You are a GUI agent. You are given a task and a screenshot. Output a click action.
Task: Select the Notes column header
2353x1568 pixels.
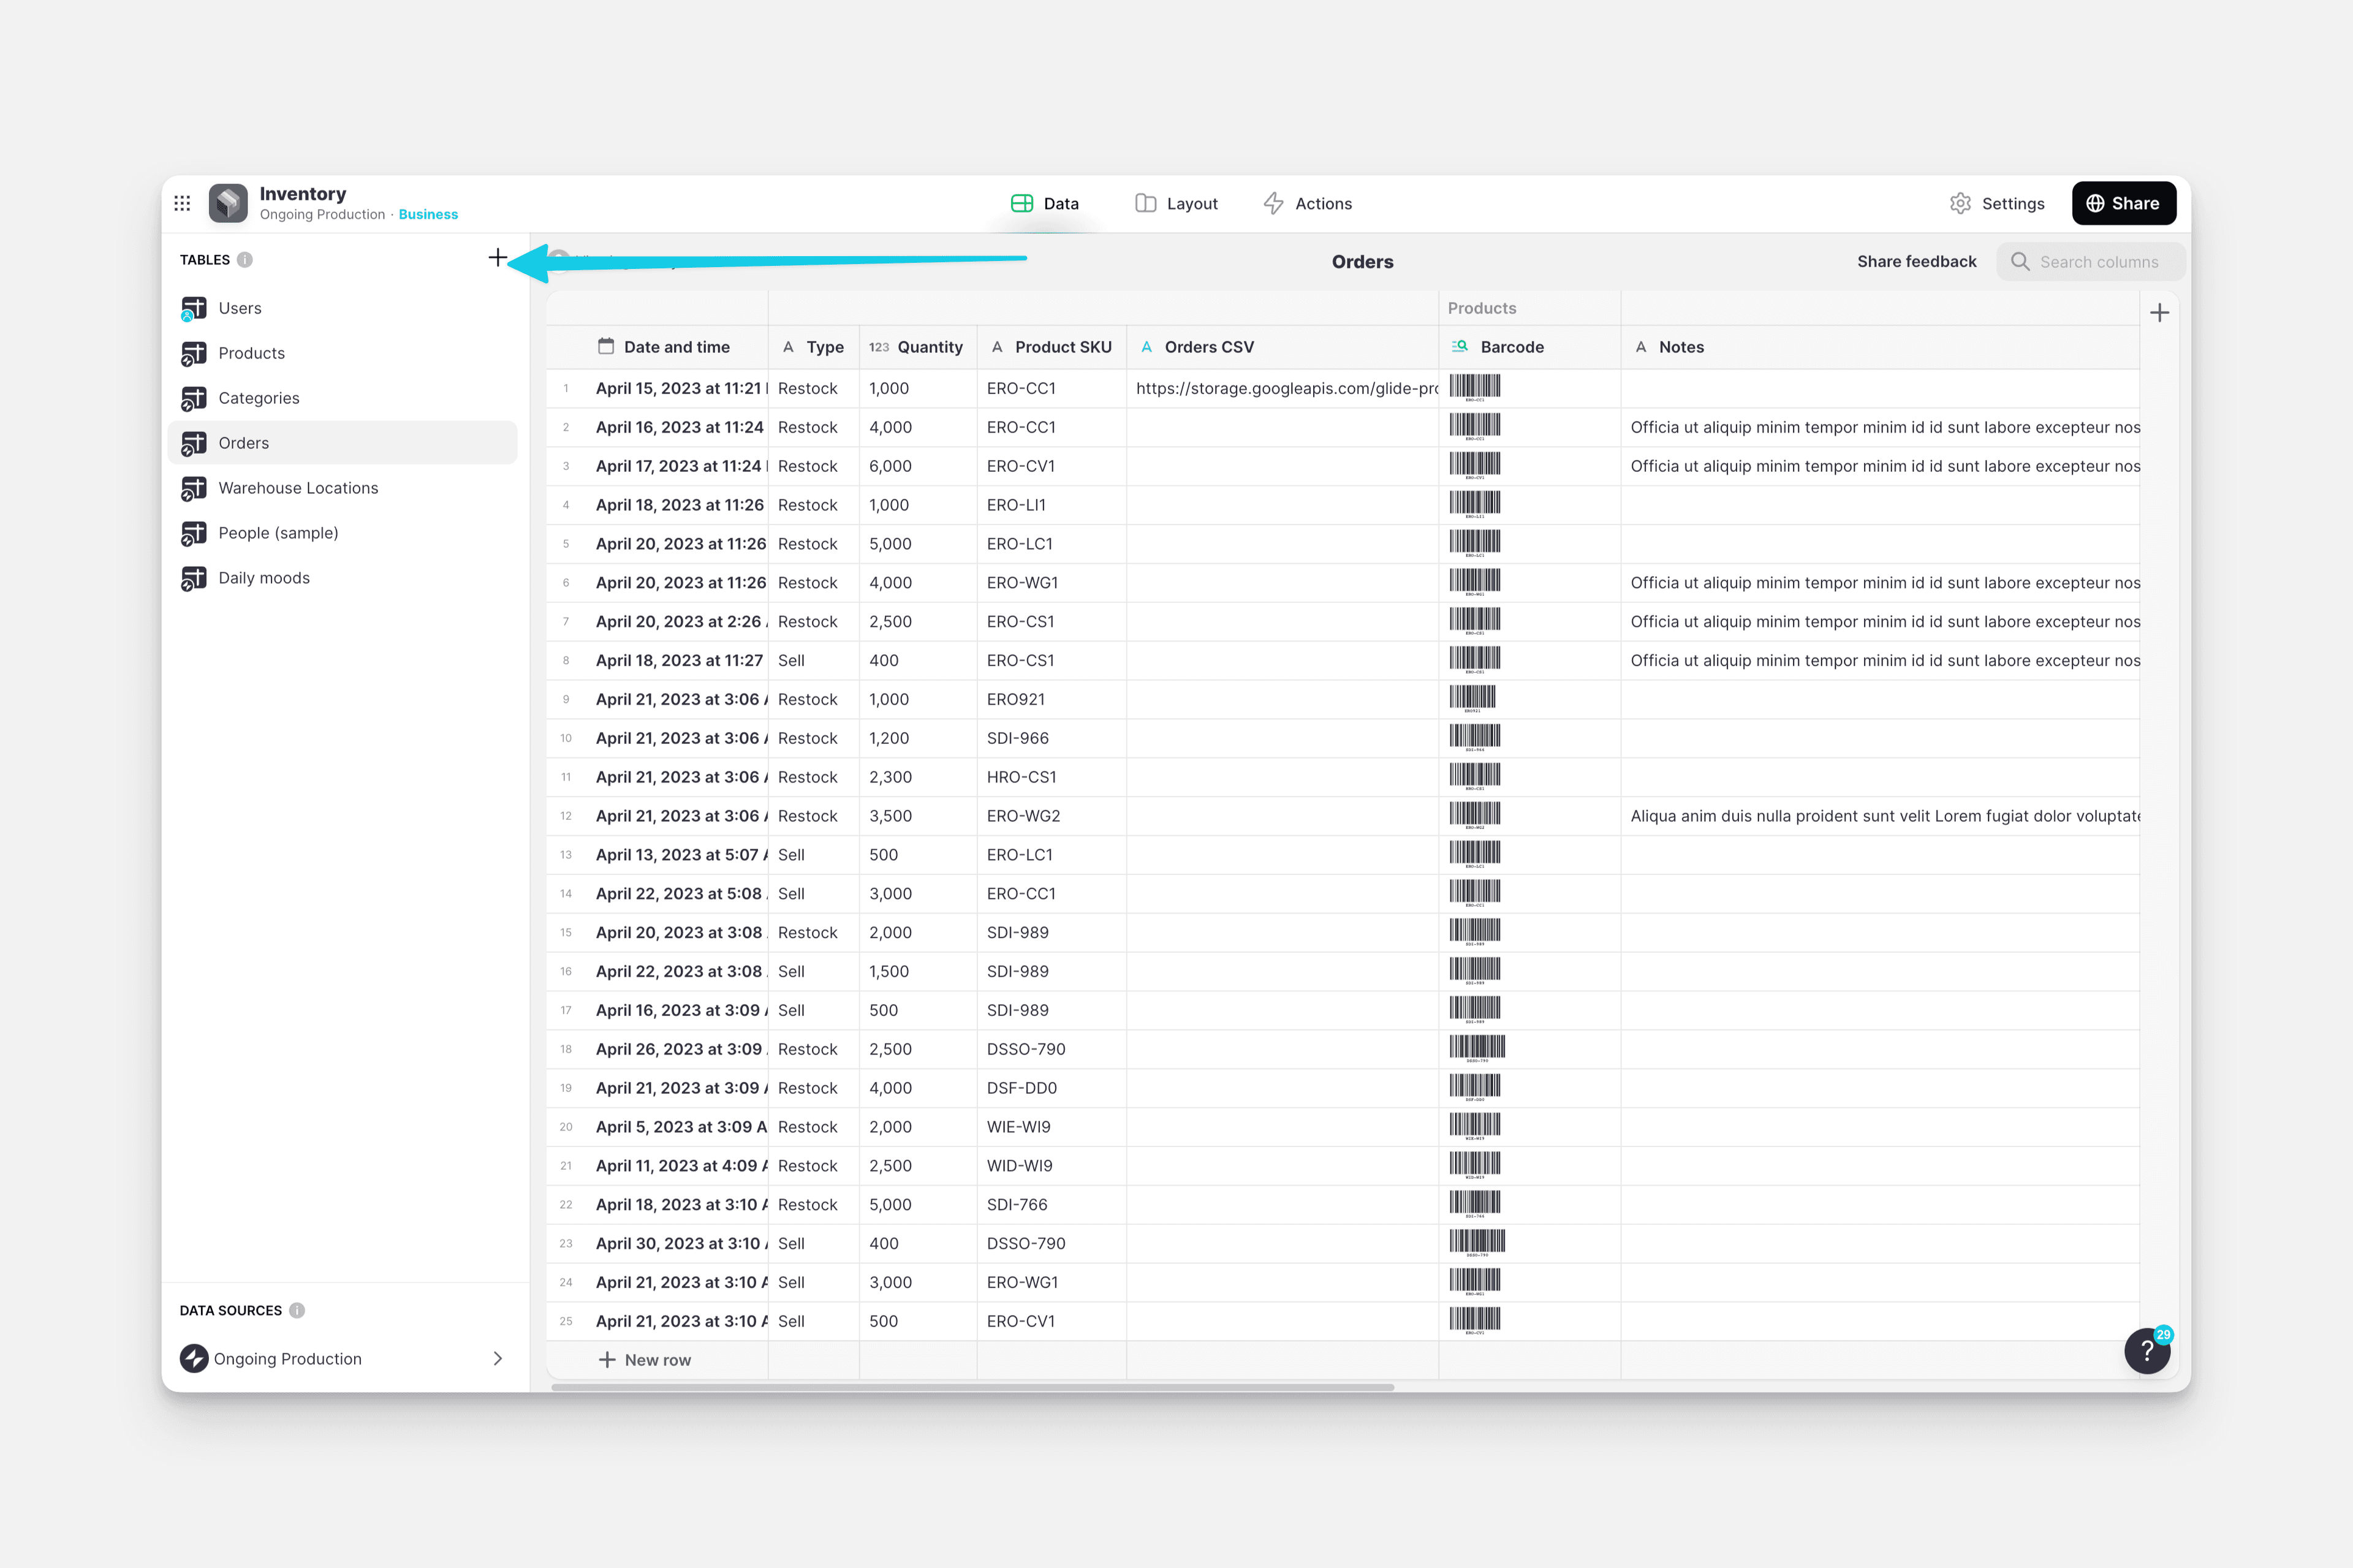[x=1880, y=347]
